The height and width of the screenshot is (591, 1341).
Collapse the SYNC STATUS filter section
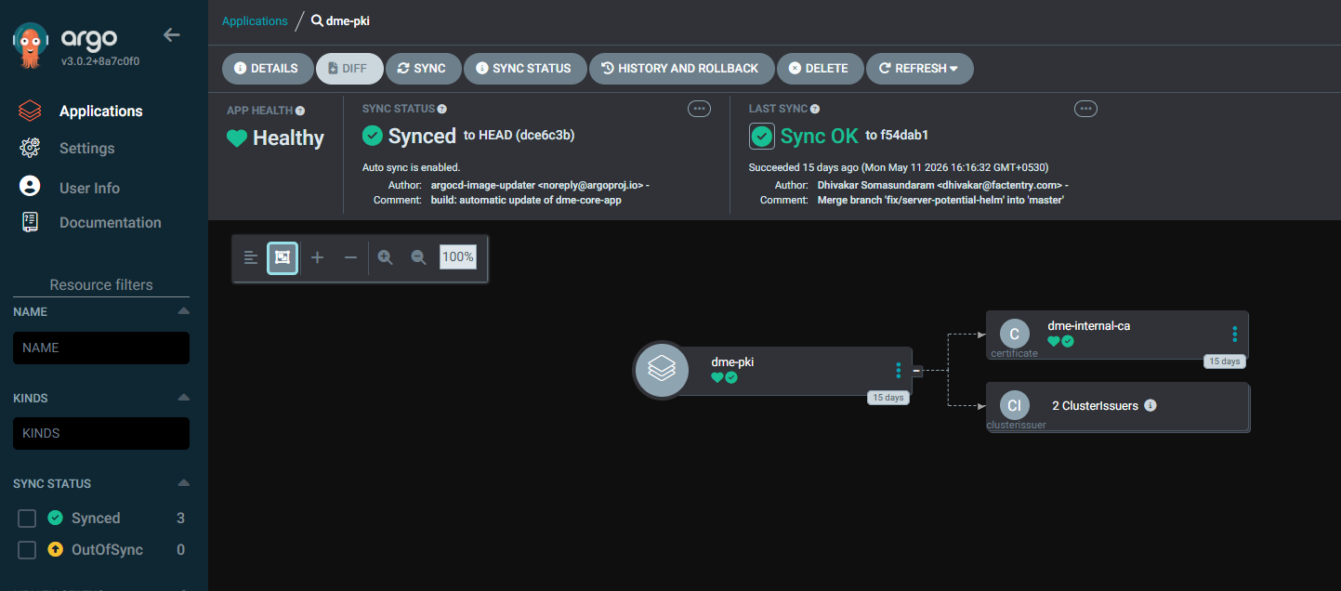point(183,483)
